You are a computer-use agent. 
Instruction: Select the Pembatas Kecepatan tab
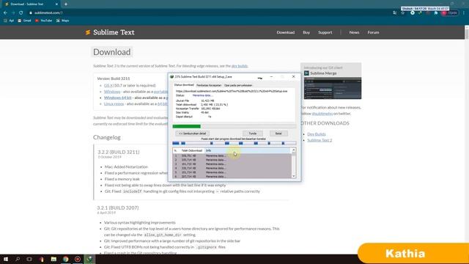click(209, 85)
